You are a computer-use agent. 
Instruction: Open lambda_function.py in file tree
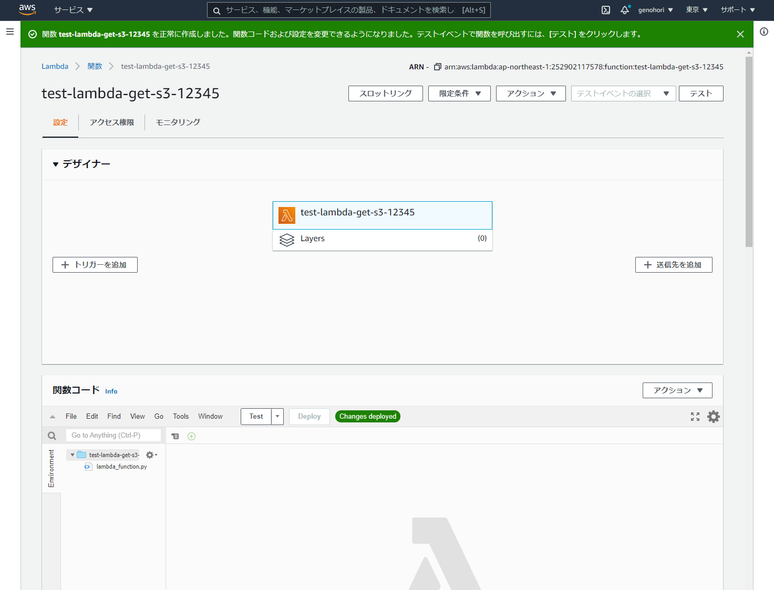point(121,467)
